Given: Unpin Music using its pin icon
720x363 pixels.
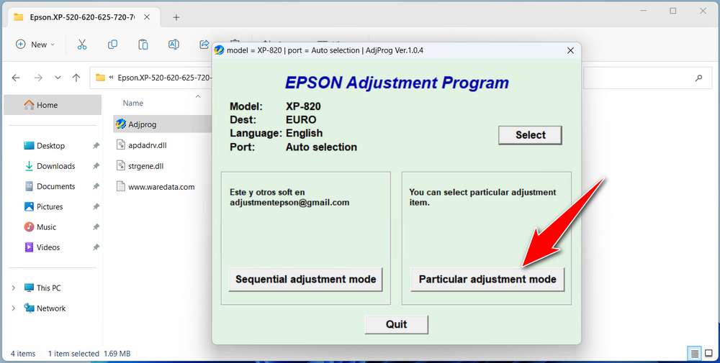Looking at the screenshot, I should (x=96, y=227).
